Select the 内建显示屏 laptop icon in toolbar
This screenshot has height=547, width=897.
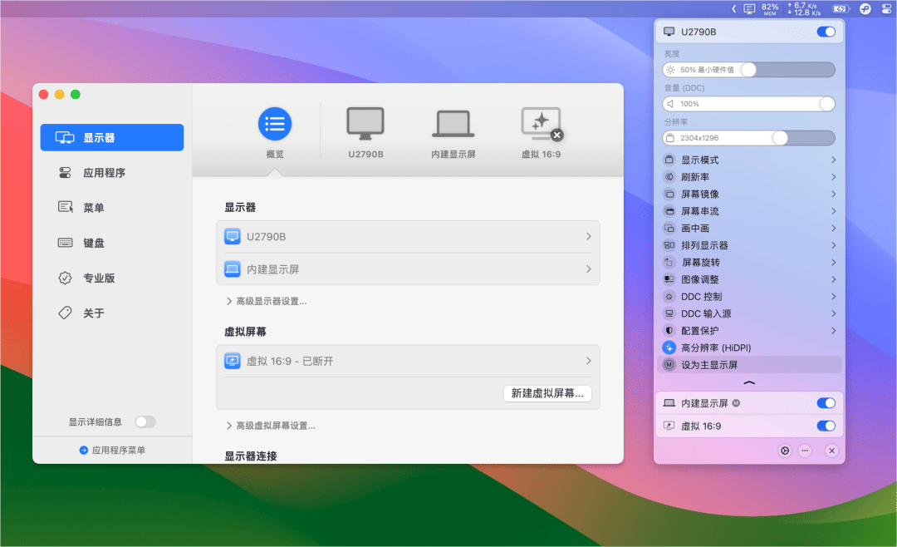(453, 125)
